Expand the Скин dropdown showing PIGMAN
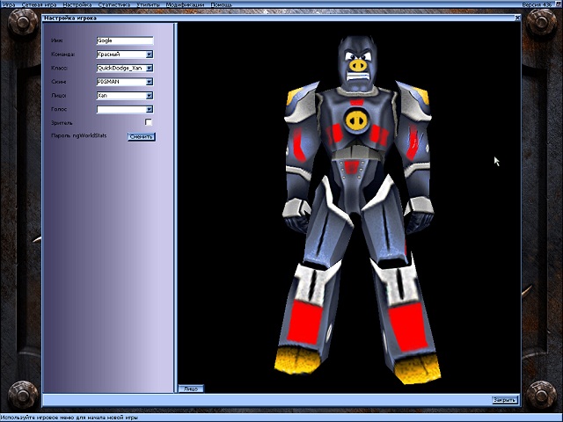 (x=150, y=82)
